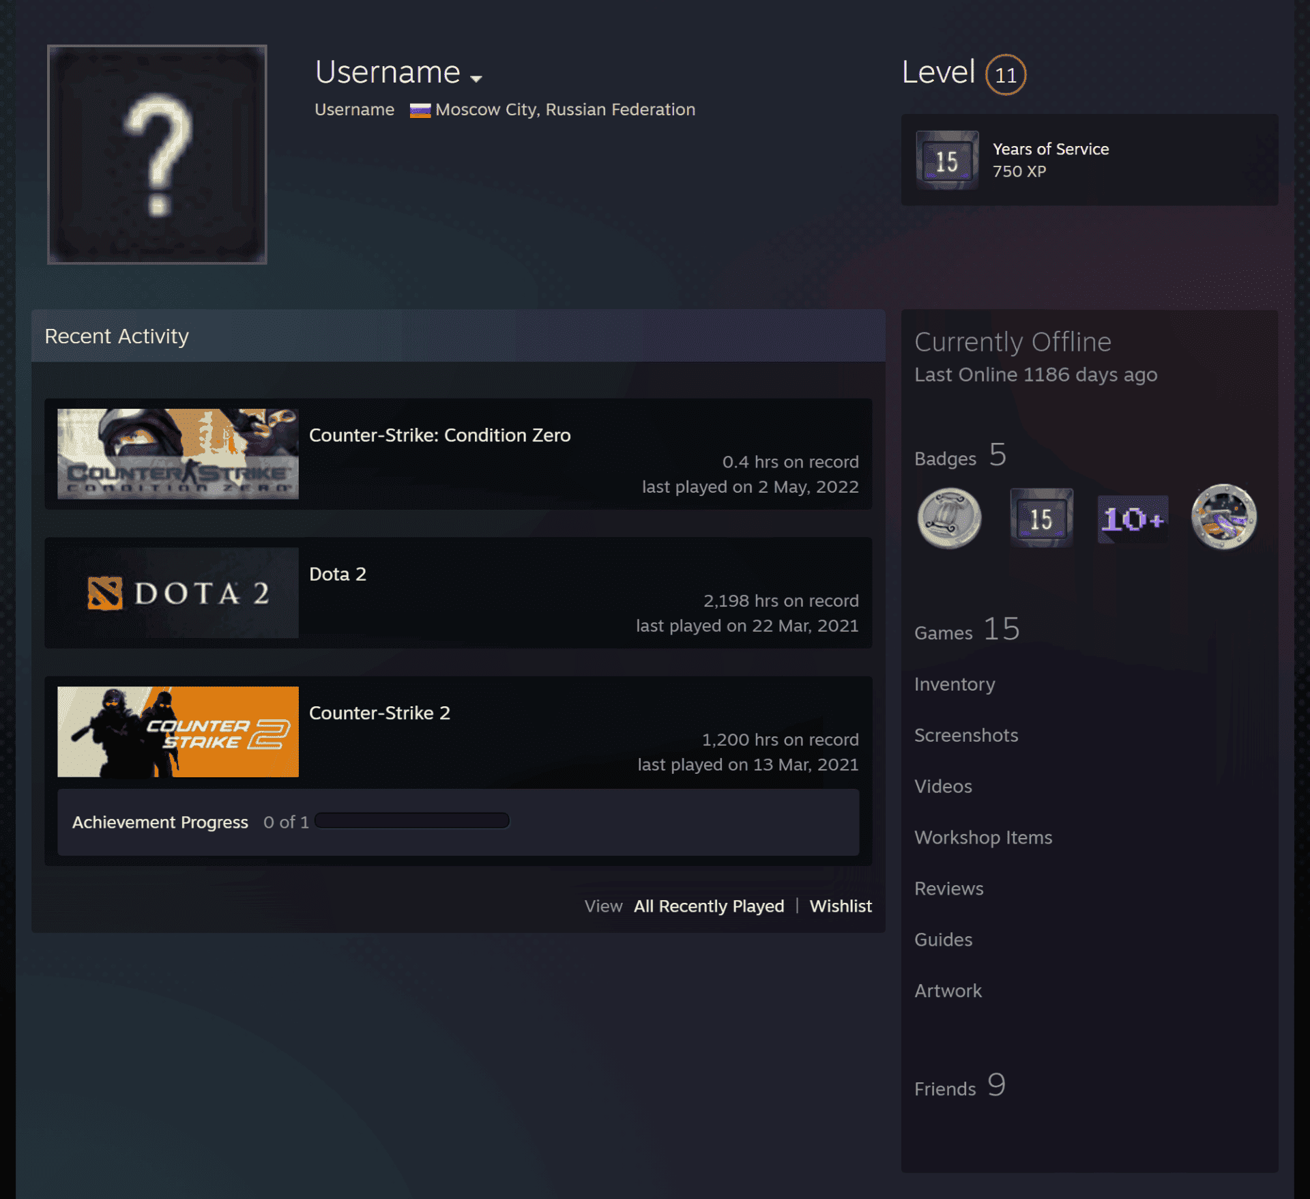
Task: Click the 'last played on 22 Mar, 2021' text
Action: coord(747,626)
